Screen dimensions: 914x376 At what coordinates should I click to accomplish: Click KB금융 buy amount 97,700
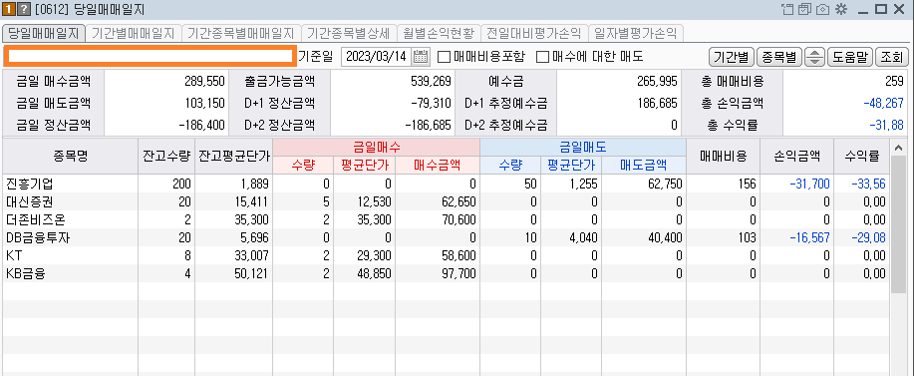coord(458,273)
